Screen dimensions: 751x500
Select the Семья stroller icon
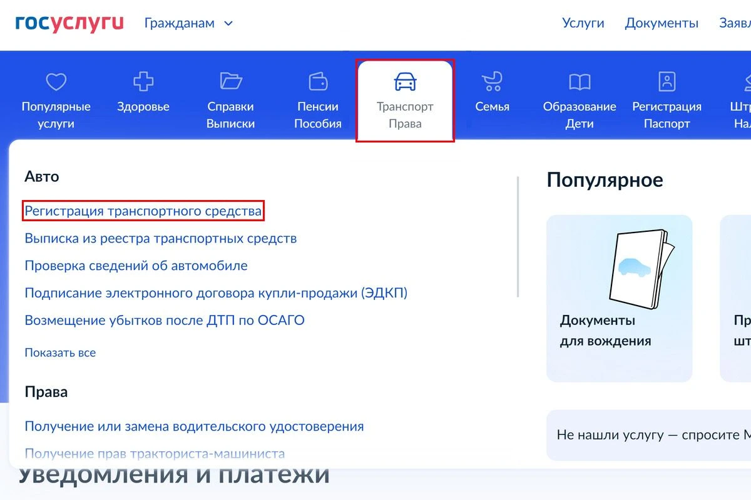(492, 81)
